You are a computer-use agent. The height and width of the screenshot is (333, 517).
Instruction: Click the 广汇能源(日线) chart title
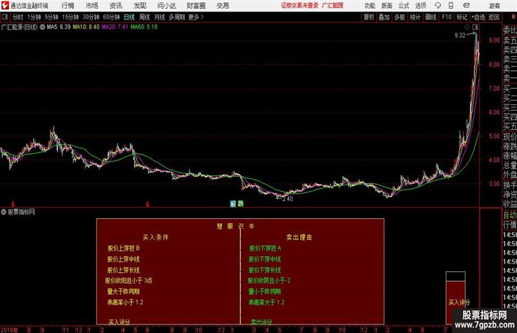click(19, 27)
